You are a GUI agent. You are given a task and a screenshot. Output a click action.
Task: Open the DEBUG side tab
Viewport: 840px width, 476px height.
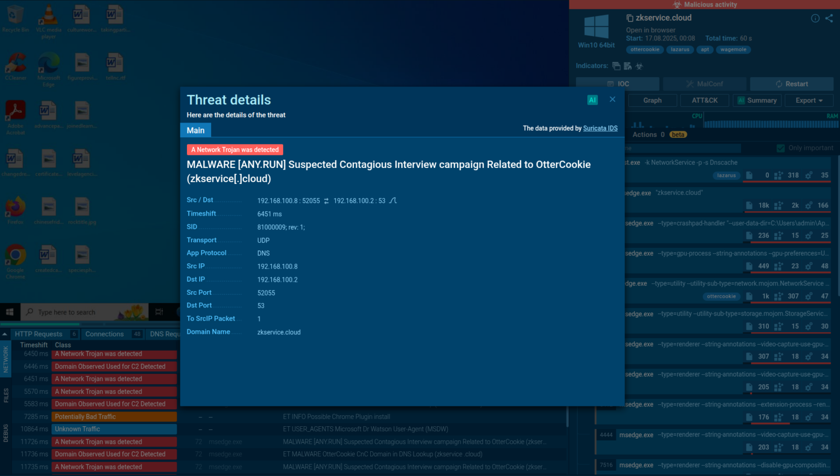6,433
